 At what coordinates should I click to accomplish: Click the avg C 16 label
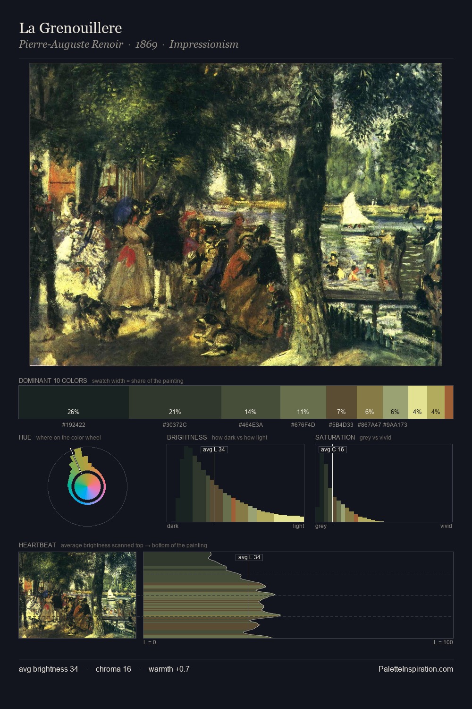click(x=332, y=450)
